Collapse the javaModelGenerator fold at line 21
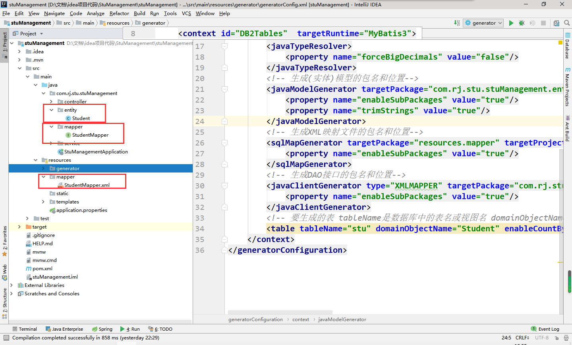Screen dimensions: 572x345 (x=225, y=89)
